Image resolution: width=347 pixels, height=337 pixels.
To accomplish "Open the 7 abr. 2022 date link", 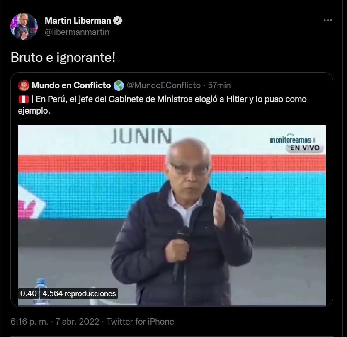I will click(77, 322).
